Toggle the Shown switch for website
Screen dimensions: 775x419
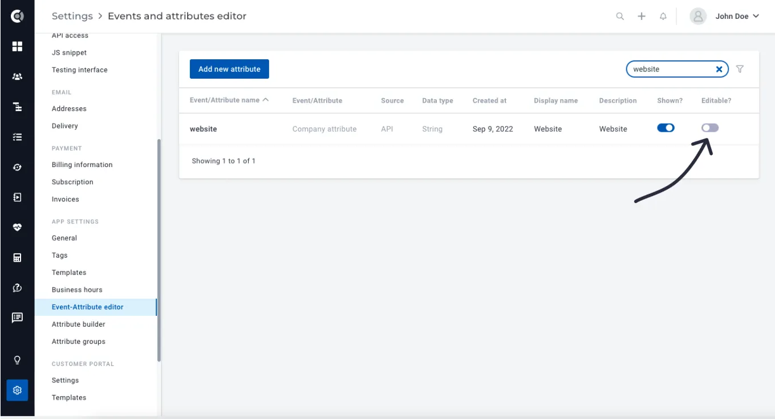tap(666, 128)
